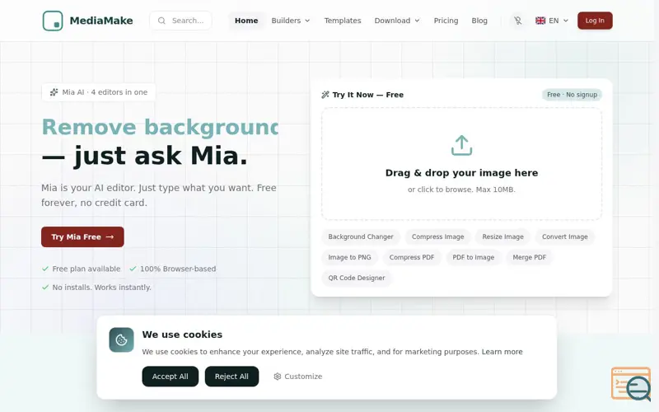Open the chat widget icon at bottom right
Image resolution: width=659 pixels, height=412 pixels.
(631, 383)
